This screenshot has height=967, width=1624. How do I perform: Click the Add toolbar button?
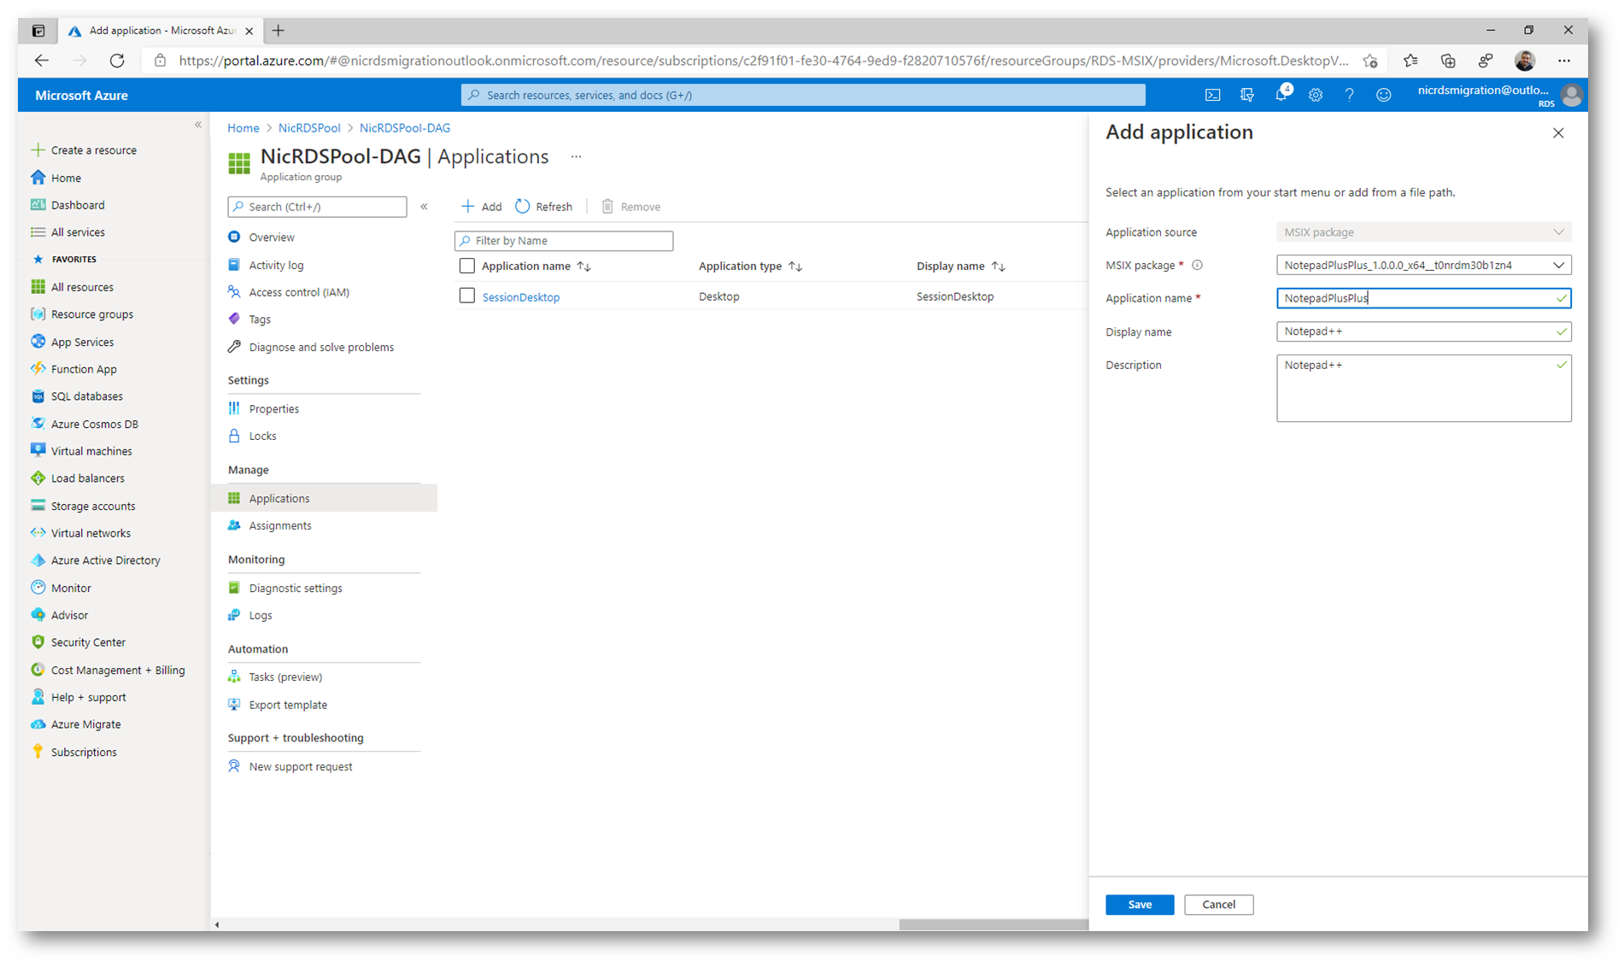click(482, 206)
